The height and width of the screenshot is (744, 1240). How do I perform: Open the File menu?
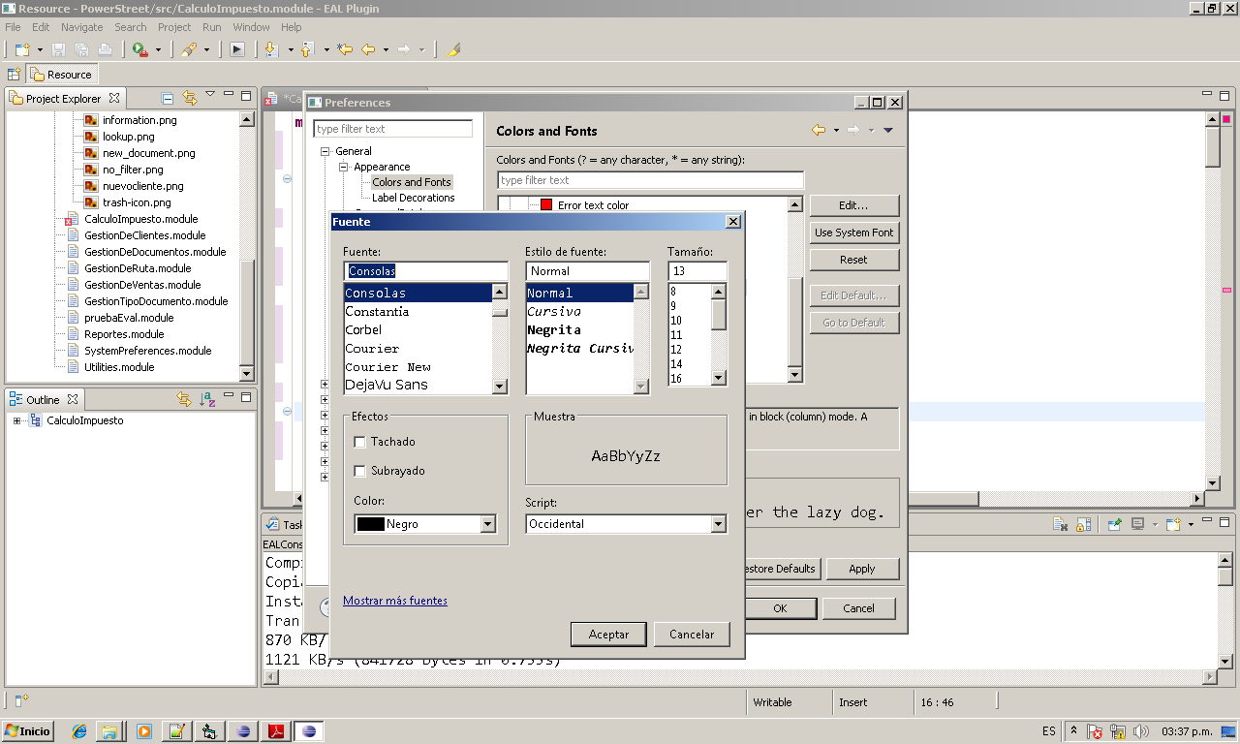click(13, 27)
